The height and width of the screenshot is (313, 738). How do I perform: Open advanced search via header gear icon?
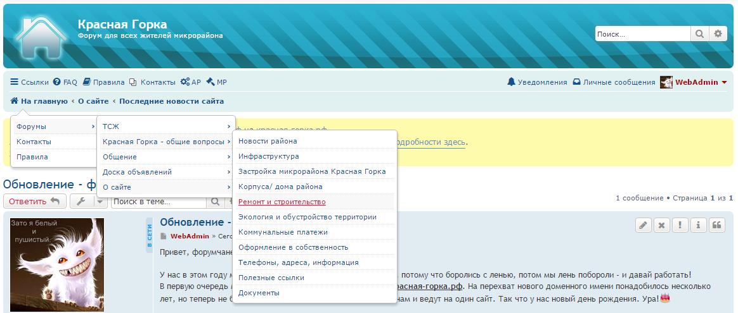pos(718,34)
